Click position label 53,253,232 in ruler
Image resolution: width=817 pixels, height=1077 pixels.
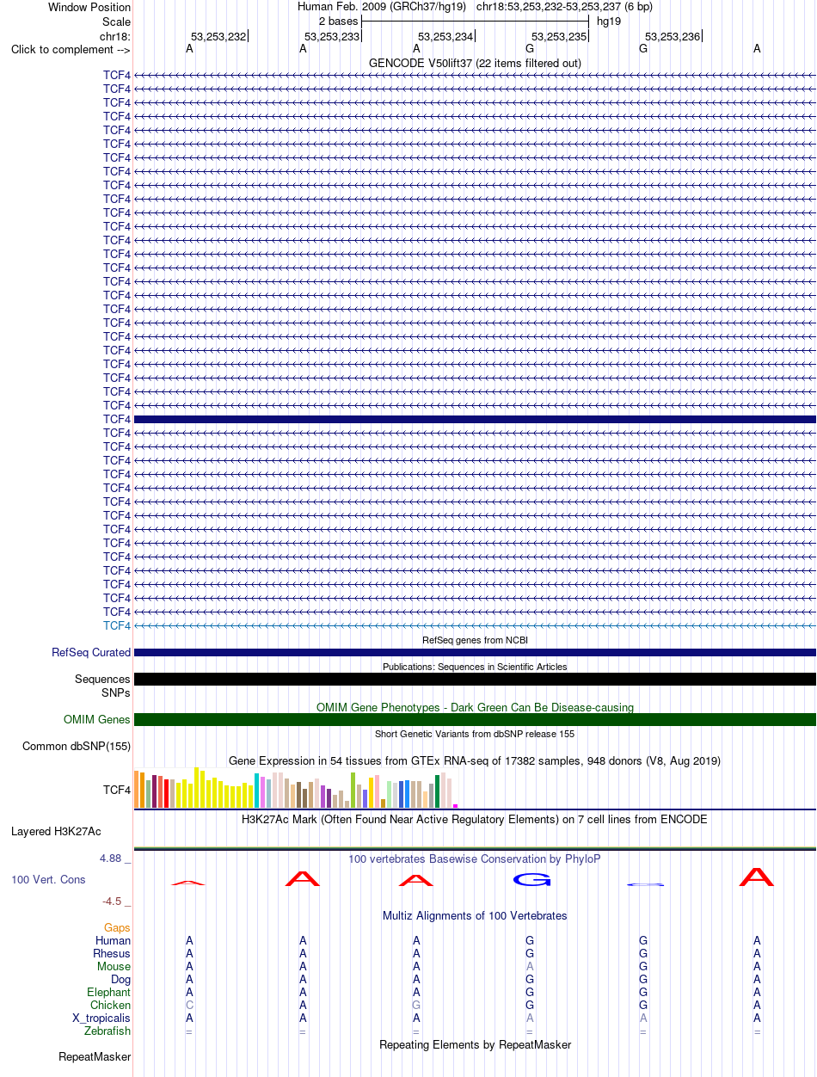pyautogui.click(x=218, y=36)
